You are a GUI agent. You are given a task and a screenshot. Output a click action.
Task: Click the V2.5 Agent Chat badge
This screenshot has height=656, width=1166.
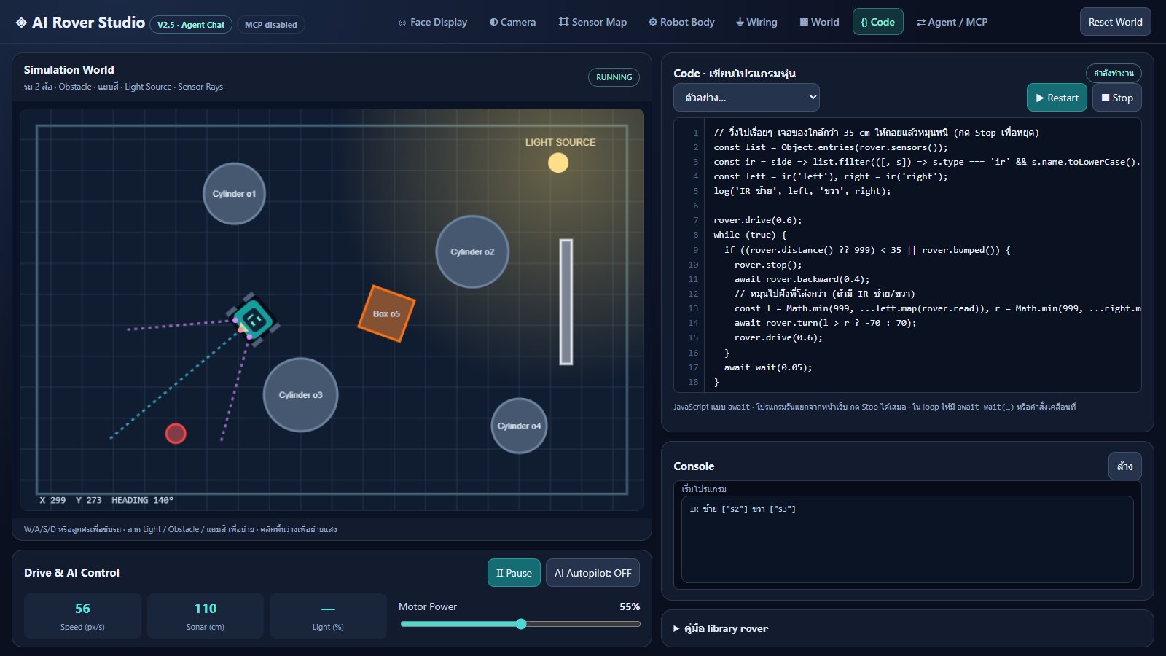[191, 25]
